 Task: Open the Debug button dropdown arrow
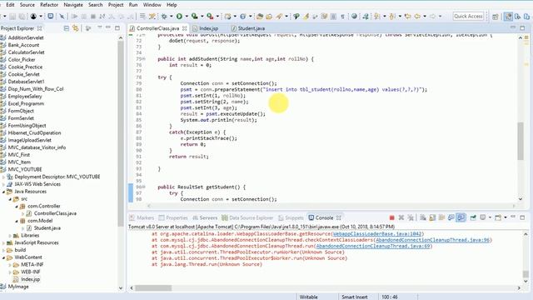point(171,17)
